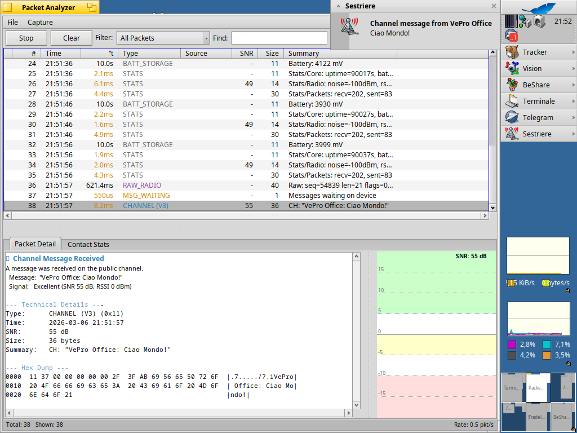Open the network status tray icon
Image resolution: width=577 pixels, height=433 pixels.
point(525,21)
